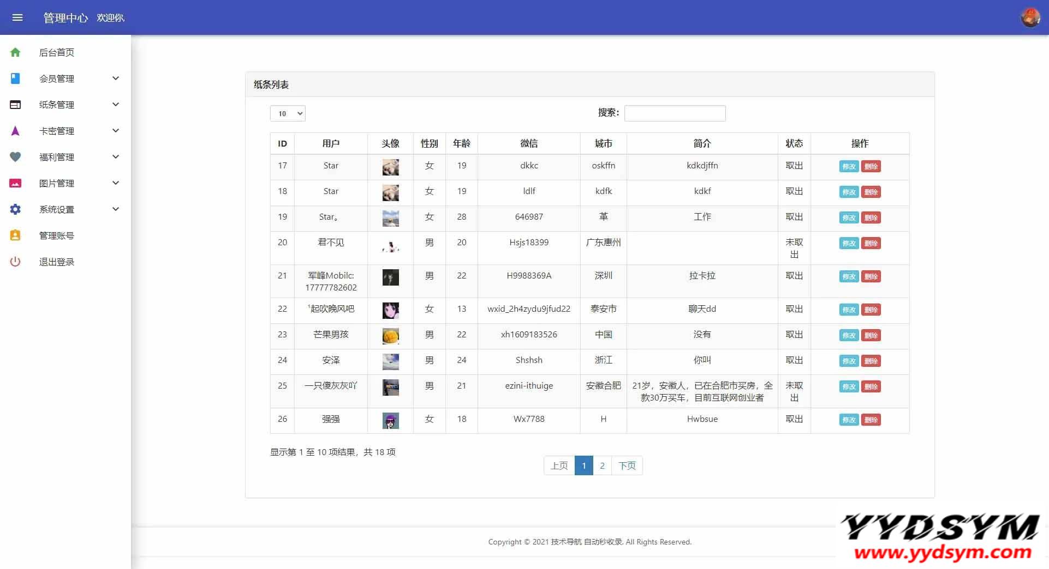Open the 管理账号 menu item
This screenshot has height=569, width=1049.
click(x=57, y=235)
